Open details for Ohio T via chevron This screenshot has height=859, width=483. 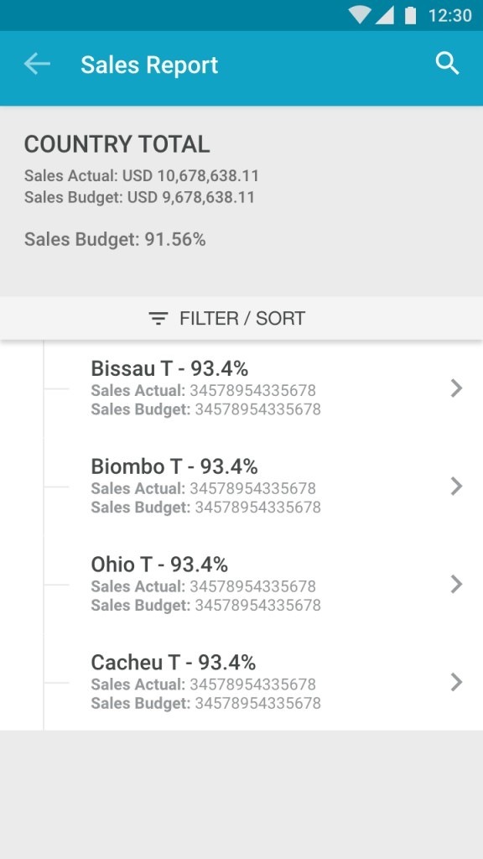click(456, 585)
